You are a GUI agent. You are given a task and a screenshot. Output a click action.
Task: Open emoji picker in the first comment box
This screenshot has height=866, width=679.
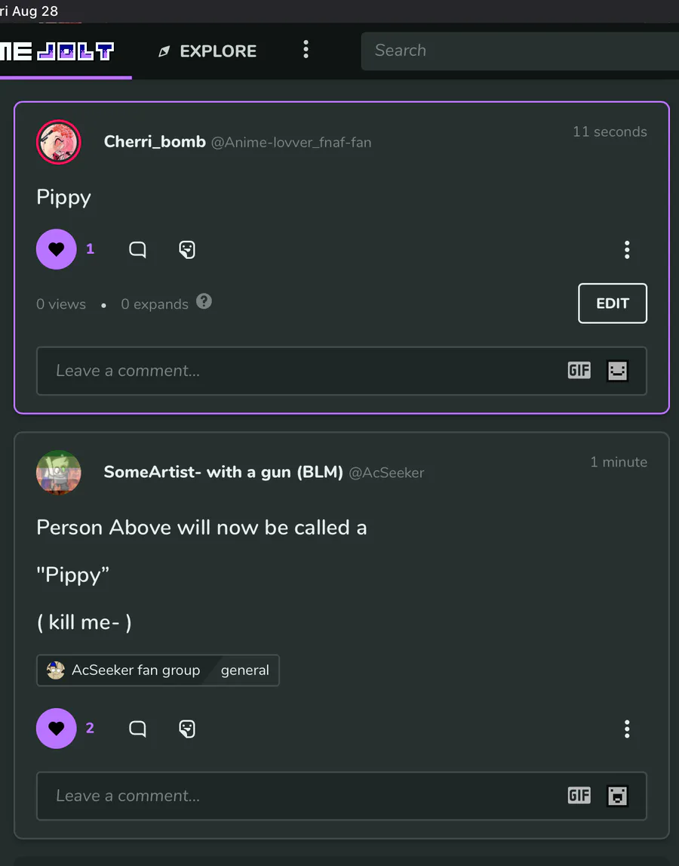[618, 371]
